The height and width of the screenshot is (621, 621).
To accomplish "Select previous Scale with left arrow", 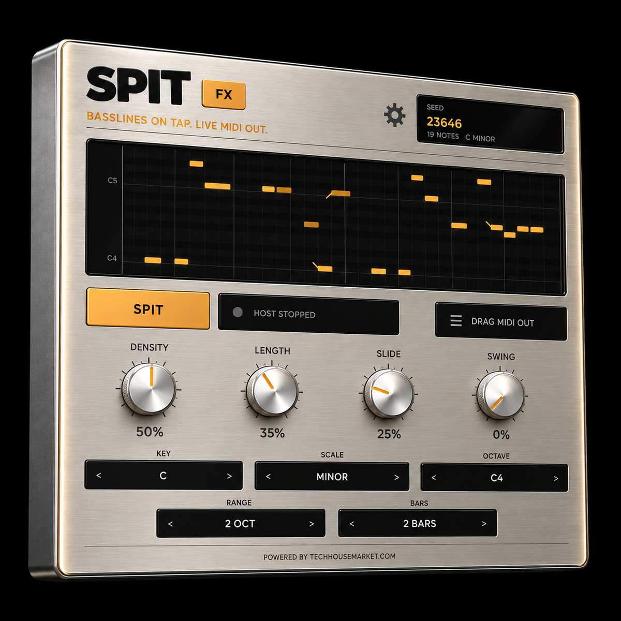I will coord(268,477).
